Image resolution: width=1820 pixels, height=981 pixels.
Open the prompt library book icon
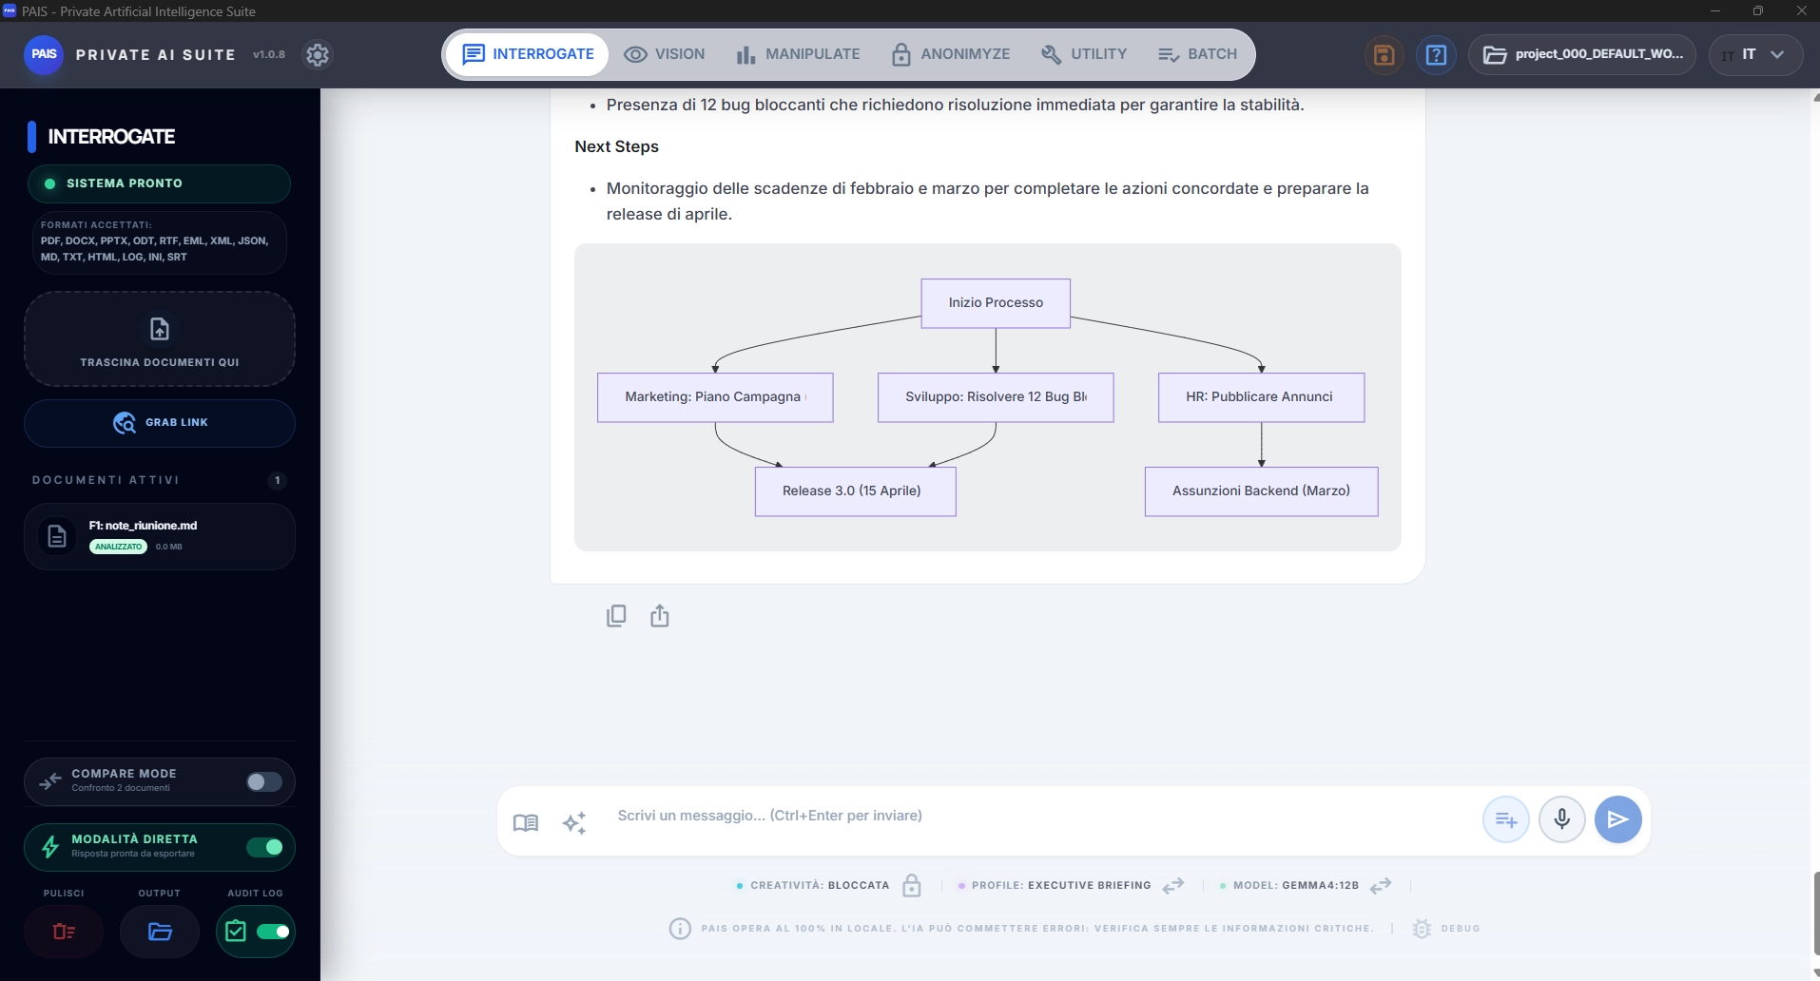click(525, 822)
